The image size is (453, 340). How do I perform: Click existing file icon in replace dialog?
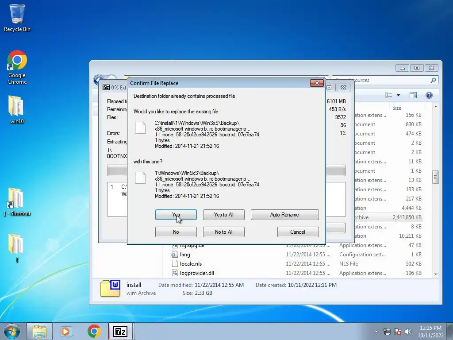click(140, 128)
